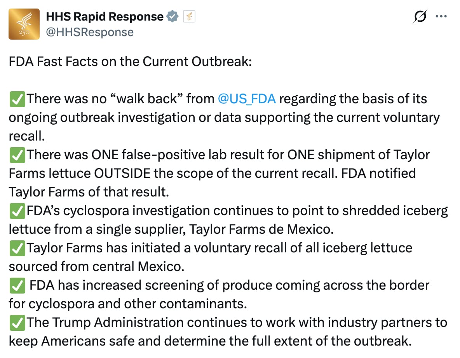The width and height of the screenshot is (460, 358).
Task: Click the 'keep Americans safe' closing line
Action: click(x=210, y=341)
